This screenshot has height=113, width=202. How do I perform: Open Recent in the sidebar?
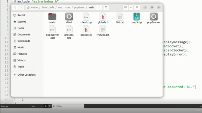pyautogui.click(x=27, y=15)
